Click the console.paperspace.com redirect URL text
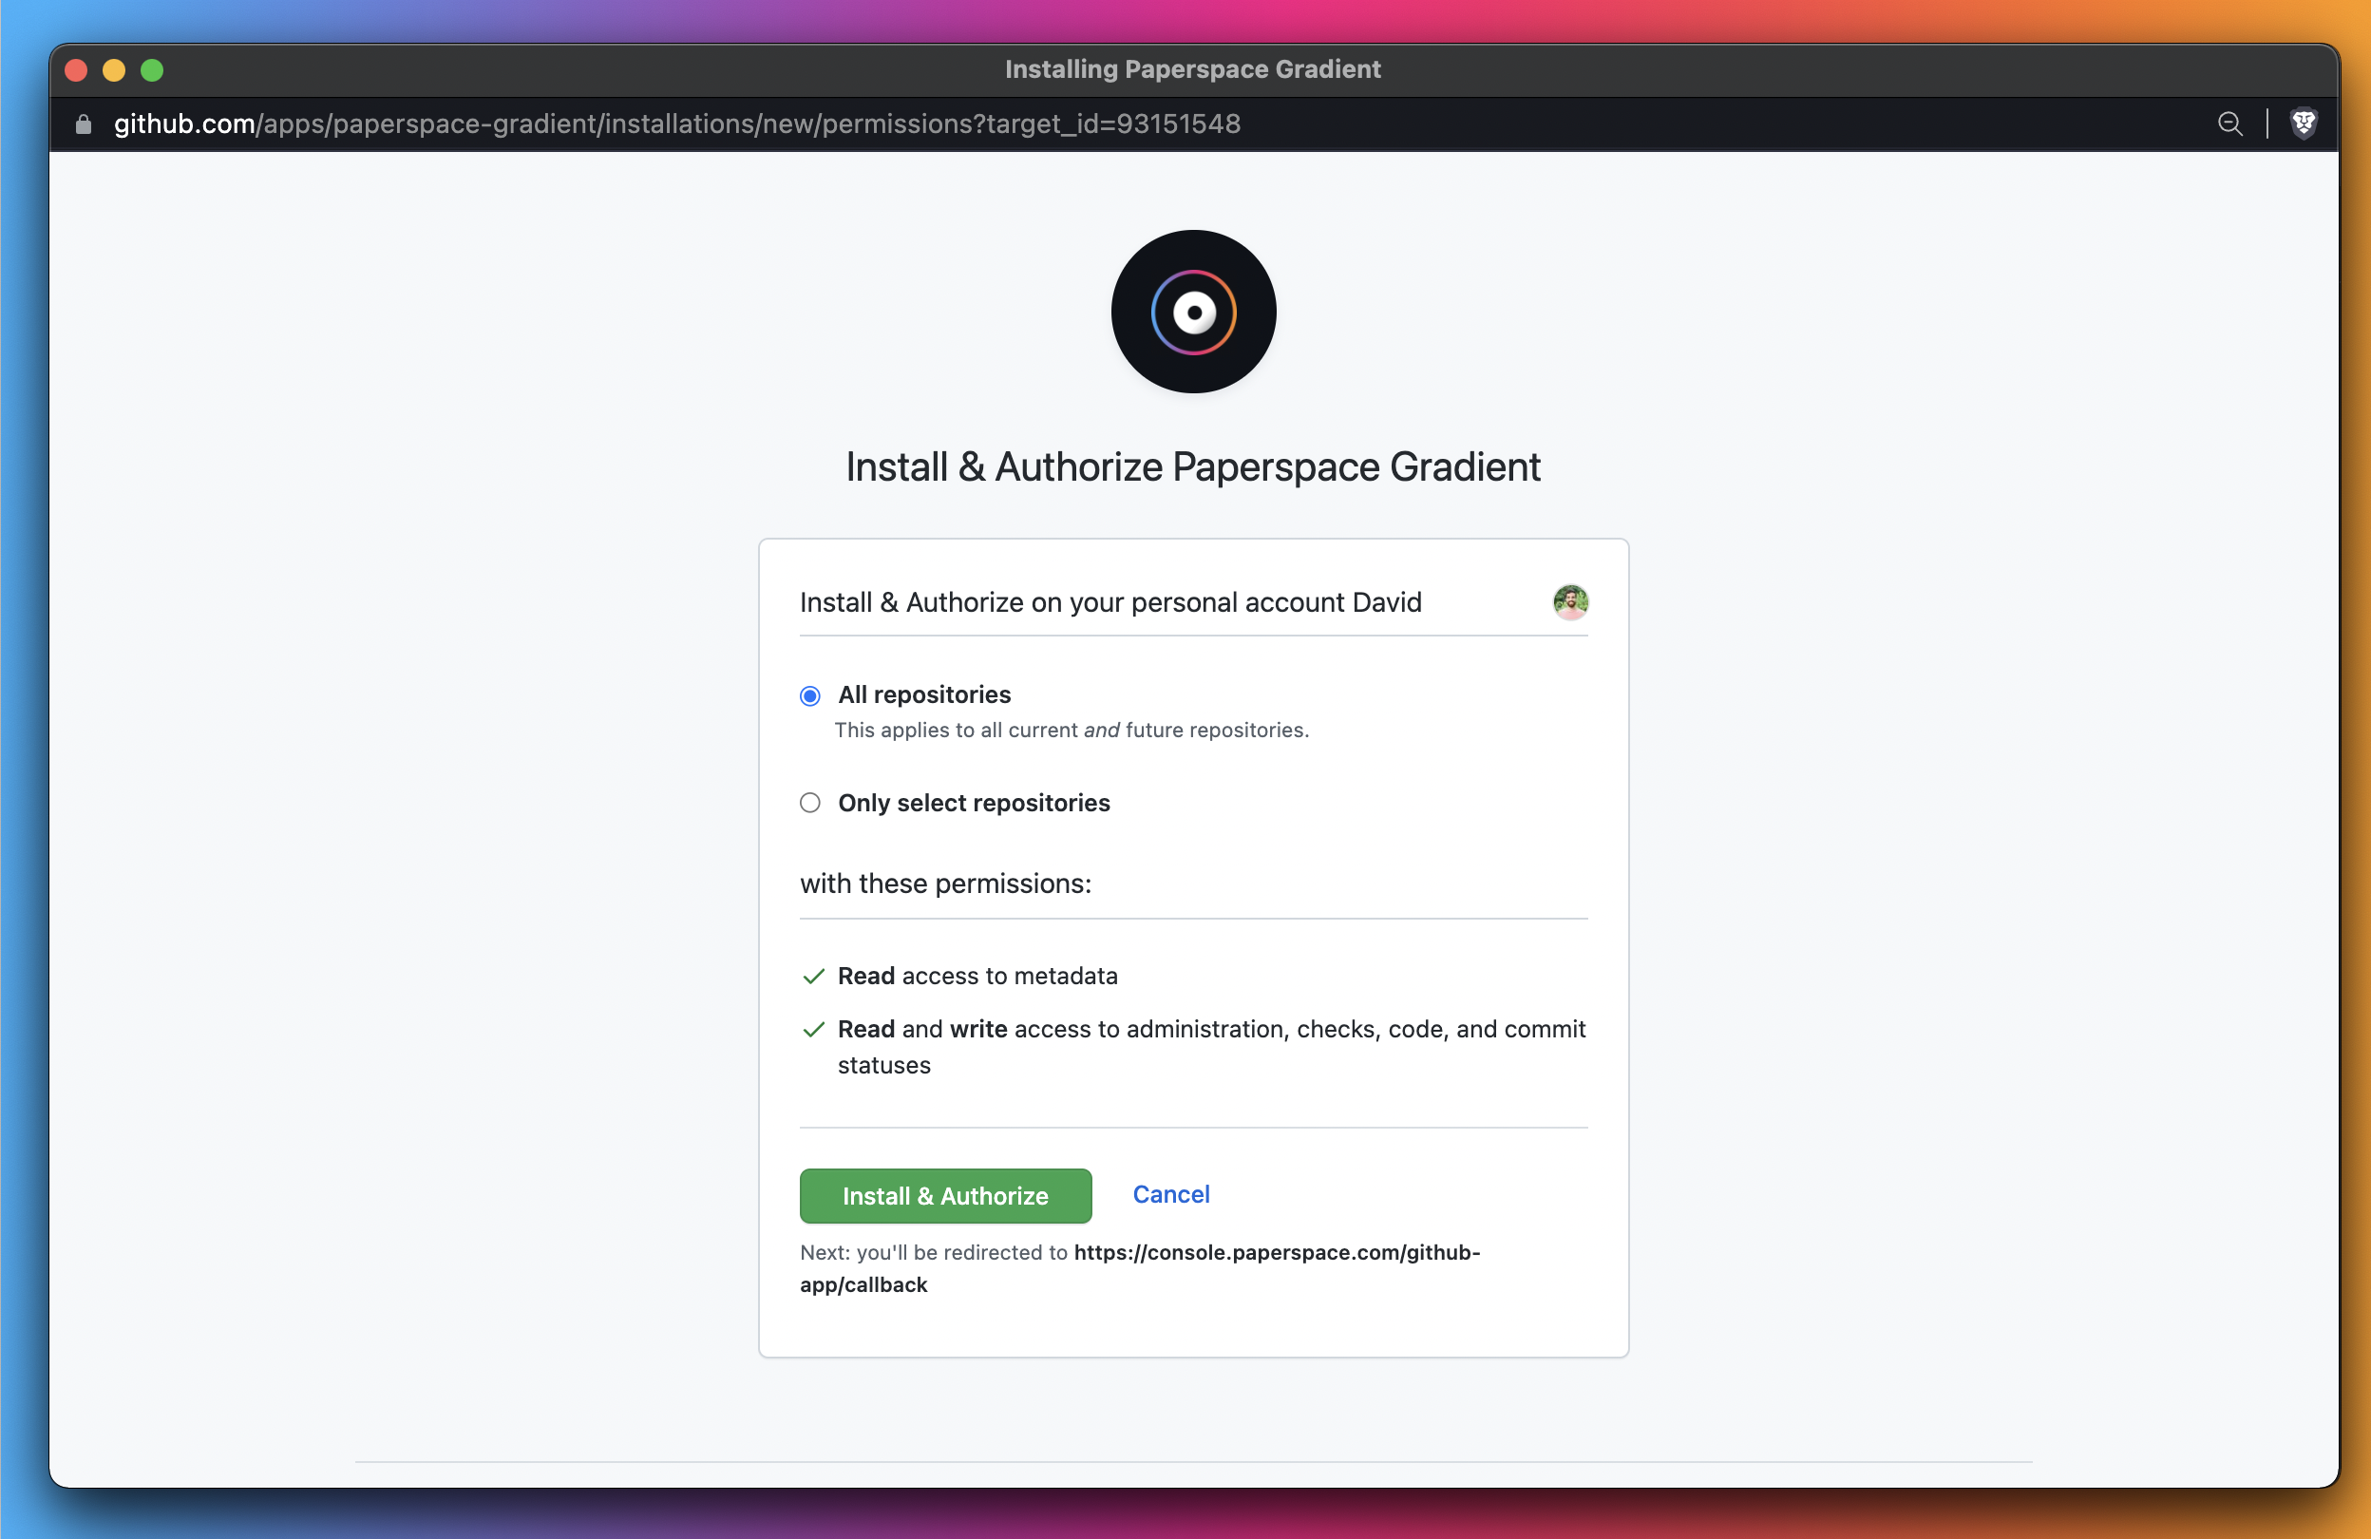 [1140, 1268]
